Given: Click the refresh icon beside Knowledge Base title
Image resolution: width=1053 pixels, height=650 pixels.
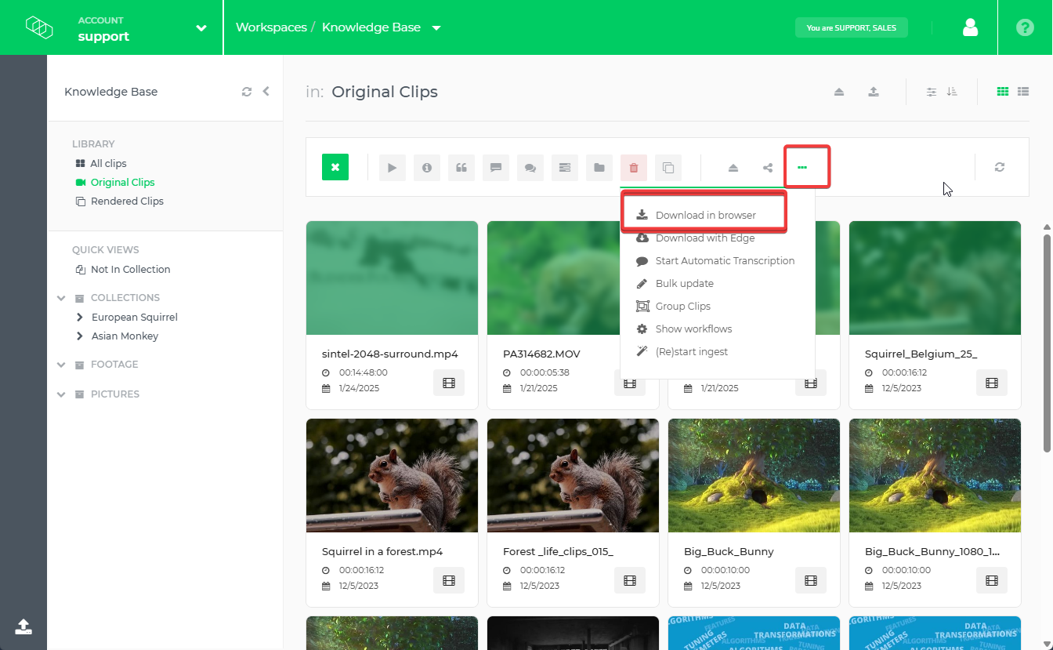Looking at the screenshot, I should [x=247, y=92].
